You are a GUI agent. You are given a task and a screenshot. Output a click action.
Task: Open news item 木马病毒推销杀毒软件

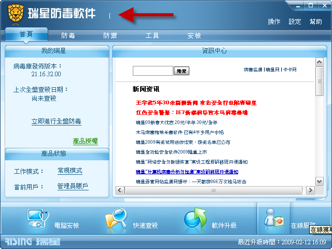(179, 132)
